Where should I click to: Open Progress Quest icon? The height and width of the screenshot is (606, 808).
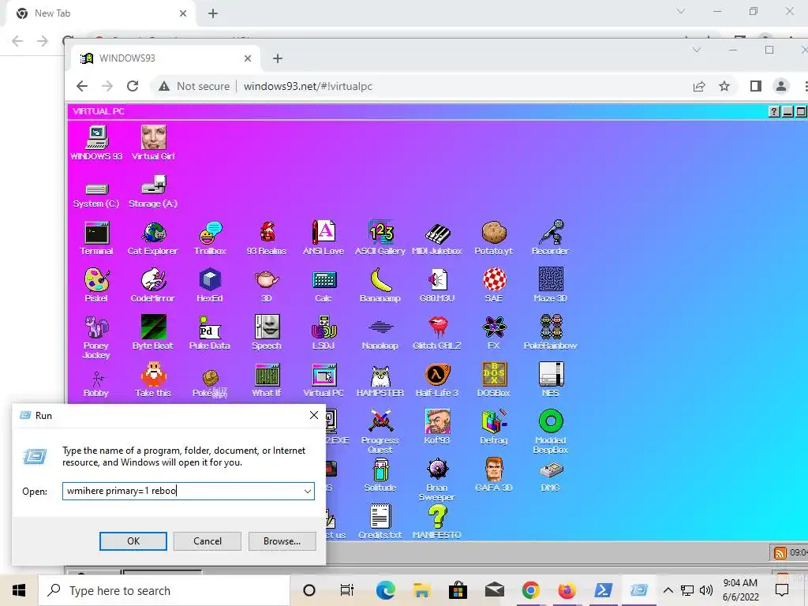[380, 432]
